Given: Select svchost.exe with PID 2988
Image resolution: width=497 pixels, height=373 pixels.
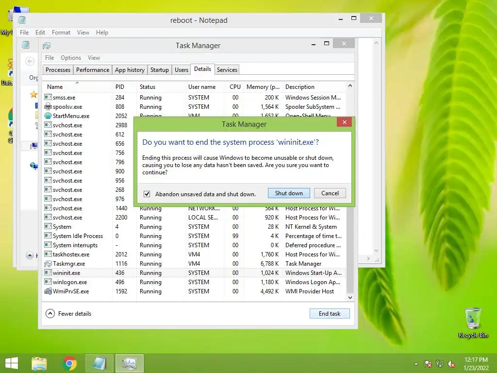Looking at the screenshot, I should coord(88,125).
